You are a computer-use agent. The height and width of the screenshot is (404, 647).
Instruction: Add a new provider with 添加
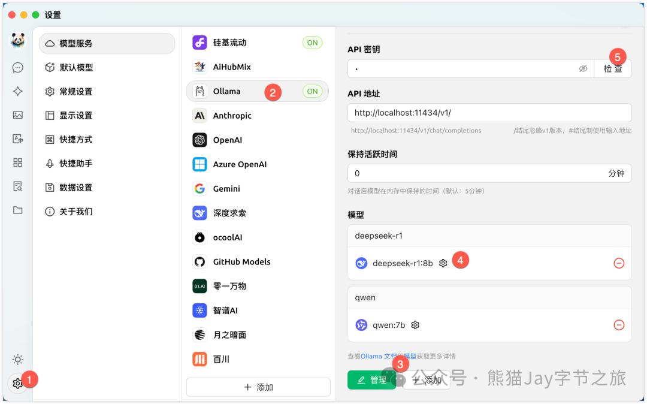258,387
